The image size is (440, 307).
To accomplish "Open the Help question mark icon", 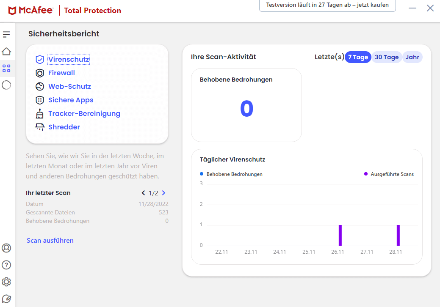I will (6, 265).
